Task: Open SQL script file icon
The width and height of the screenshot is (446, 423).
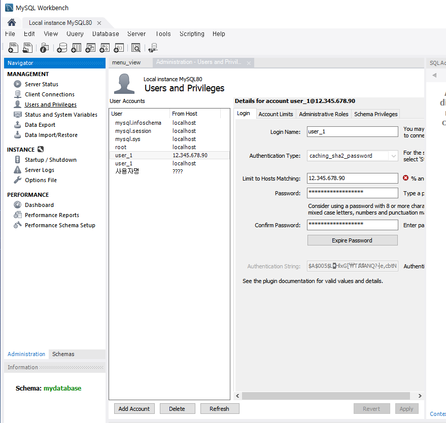Action: [27, 48]
